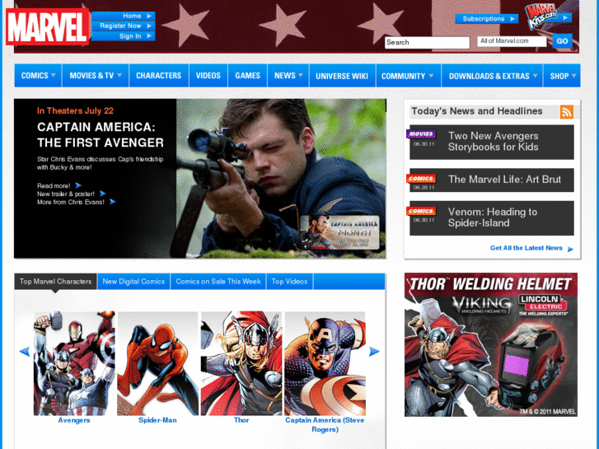Click the carousel right arrow
Viewport: 599px width, 449px height.
(x=374, y=351)
